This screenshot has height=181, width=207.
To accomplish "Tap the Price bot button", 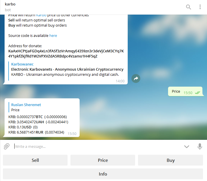I will click(103, 160).
